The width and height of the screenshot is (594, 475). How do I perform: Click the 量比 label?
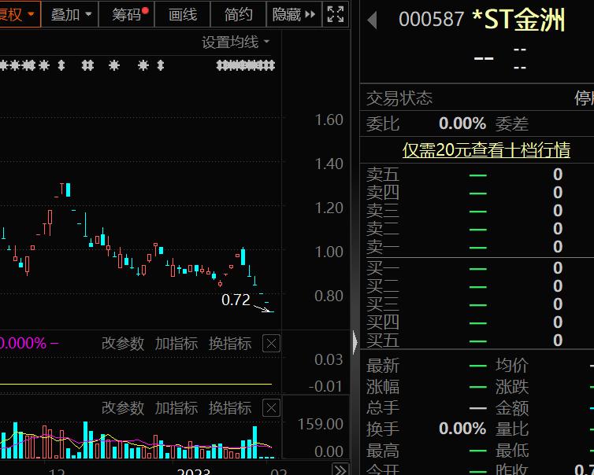pos(512,429)
